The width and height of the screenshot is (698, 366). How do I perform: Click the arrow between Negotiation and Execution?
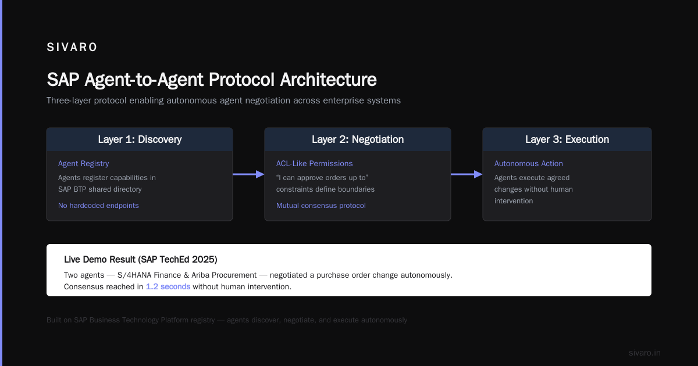pyautogui.click(x=466, y=174)
